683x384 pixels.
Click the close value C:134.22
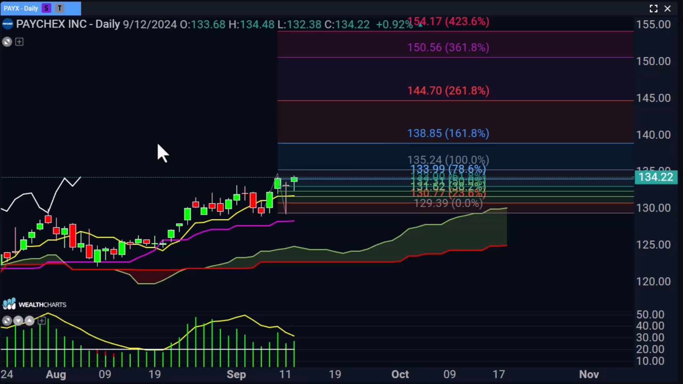(x=347, y=24)
